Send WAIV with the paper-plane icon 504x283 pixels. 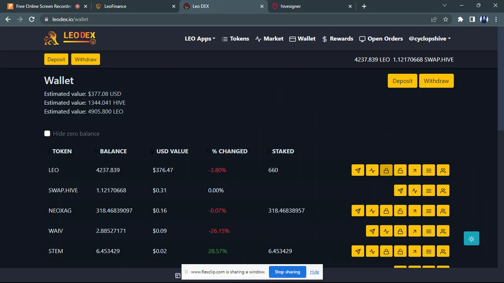[372, 231]
